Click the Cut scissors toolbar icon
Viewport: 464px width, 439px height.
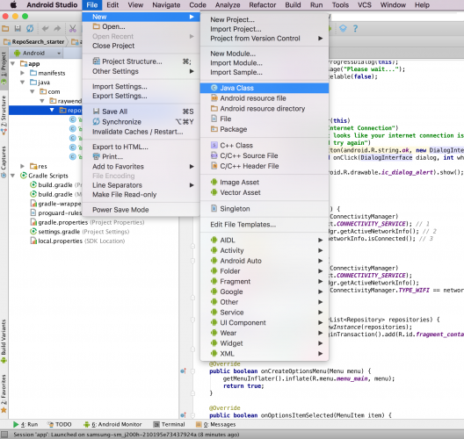(72, 28)
